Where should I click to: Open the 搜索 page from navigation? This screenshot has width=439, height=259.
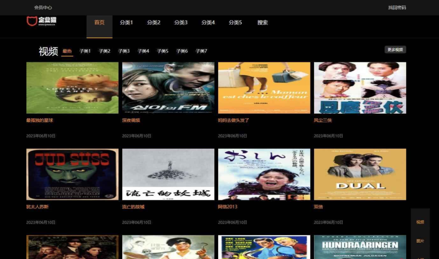[262, 23]
